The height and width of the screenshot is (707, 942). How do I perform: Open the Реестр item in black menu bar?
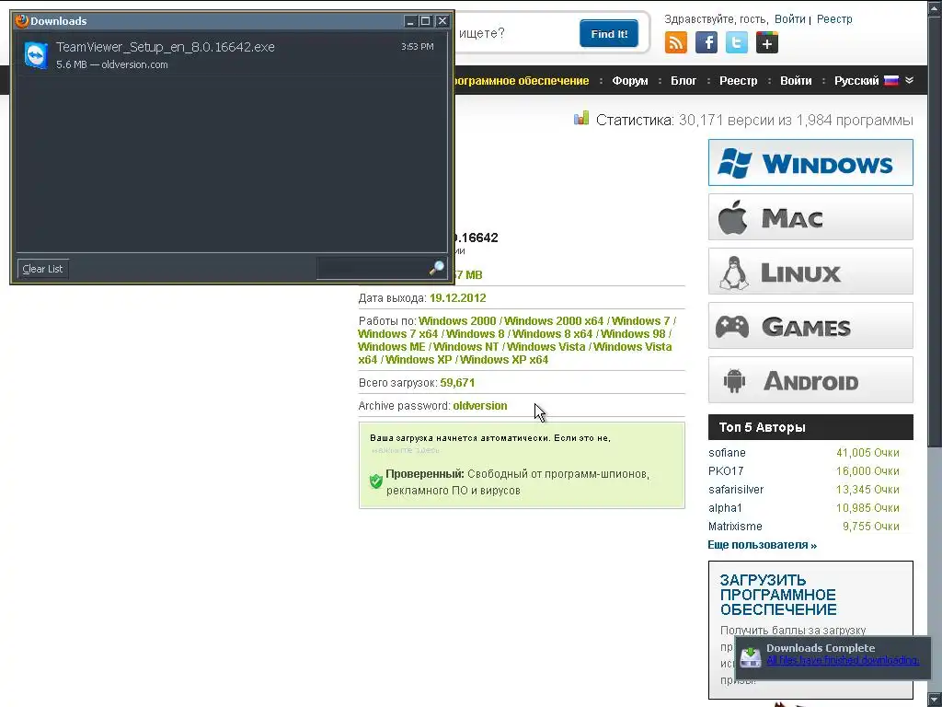pyautogui.click(x=739, y=81)
